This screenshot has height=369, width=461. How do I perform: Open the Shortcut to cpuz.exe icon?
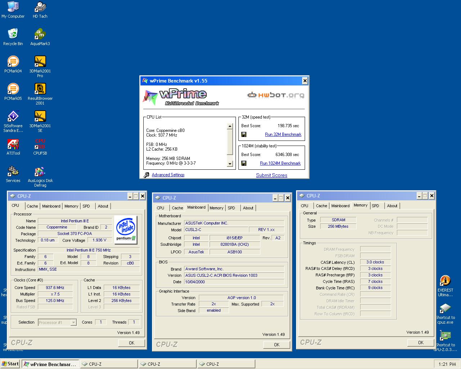pos(445,313)
